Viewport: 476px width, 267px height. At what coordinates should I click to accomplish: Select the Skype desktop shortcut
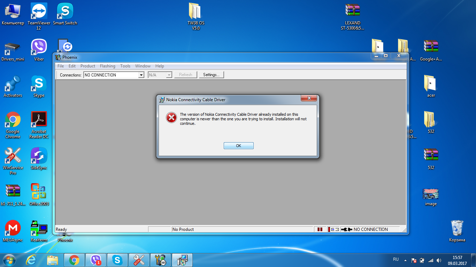(39, 87)
